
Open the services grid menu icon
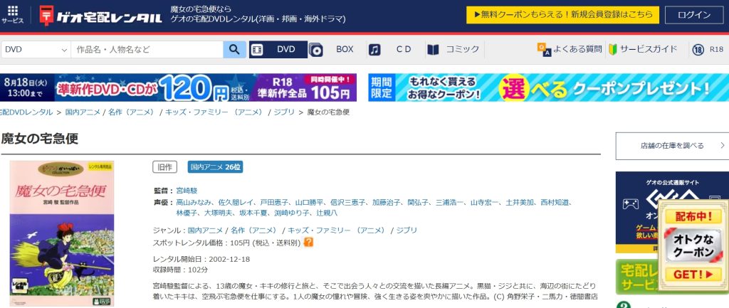(x=13, y=14)
